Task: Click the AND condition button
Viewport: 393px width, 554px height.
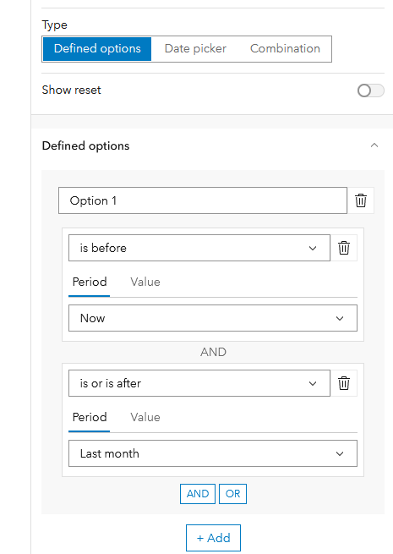Action: pos(198,494)
